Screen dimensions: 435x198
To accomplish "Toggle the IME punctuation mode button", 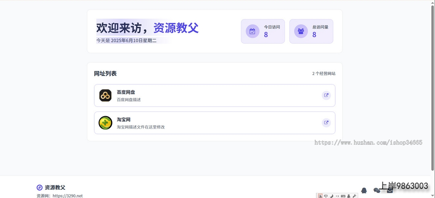I will (x=337, y=196).
